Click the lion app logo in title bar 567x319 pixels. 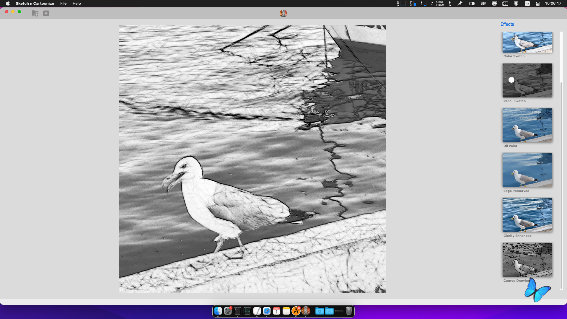click(x=283, y=13)
